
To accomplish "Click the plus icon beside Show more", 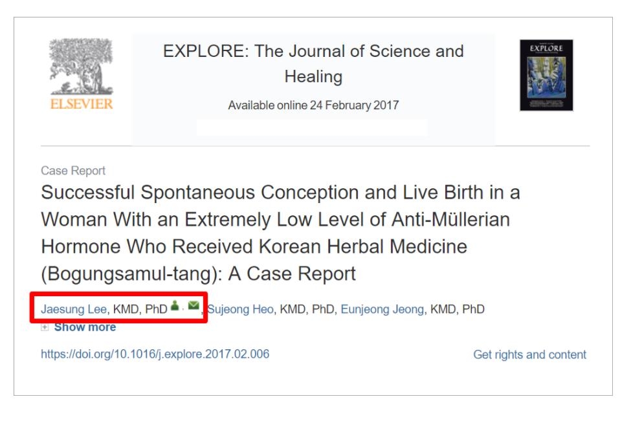I will click(x=45, y=327).
